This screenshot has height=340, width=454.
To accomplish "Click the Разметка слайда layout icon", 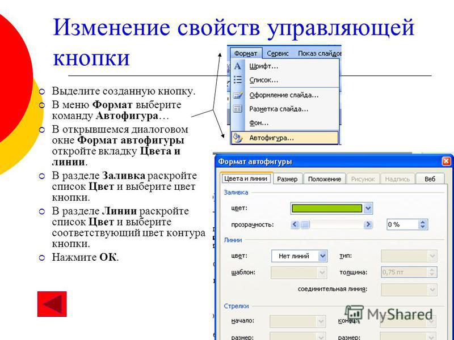I will click(x=237, y=109).
